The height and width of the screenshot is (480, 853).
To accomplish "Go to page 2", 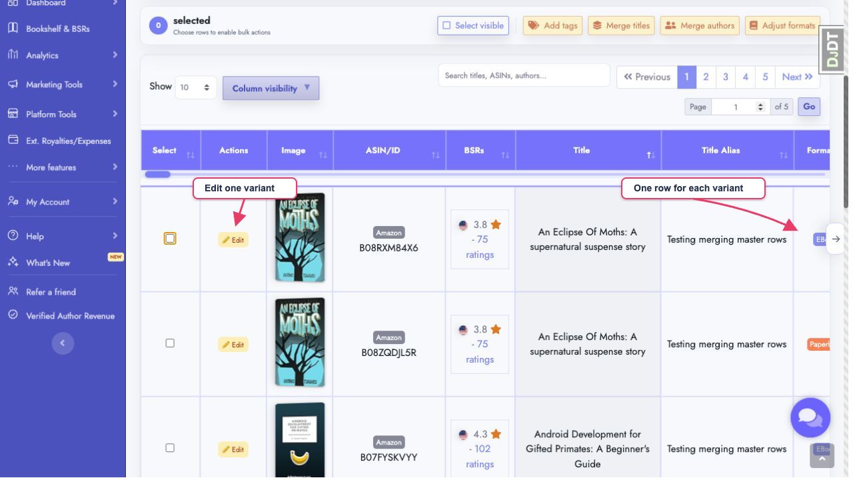I will click(x=706, y=77).
